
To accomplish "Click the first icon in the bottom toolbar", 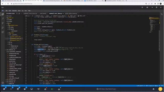I will click(x=4, y=89).
